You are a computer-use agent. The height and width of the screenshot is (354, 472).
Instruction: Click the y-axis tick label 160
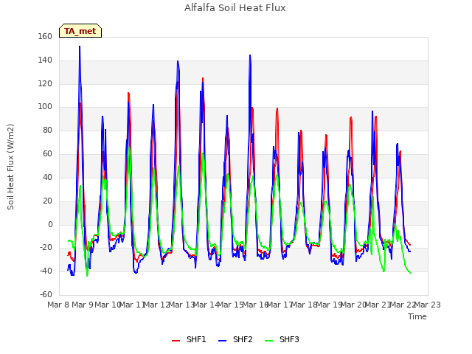(45, 37)
